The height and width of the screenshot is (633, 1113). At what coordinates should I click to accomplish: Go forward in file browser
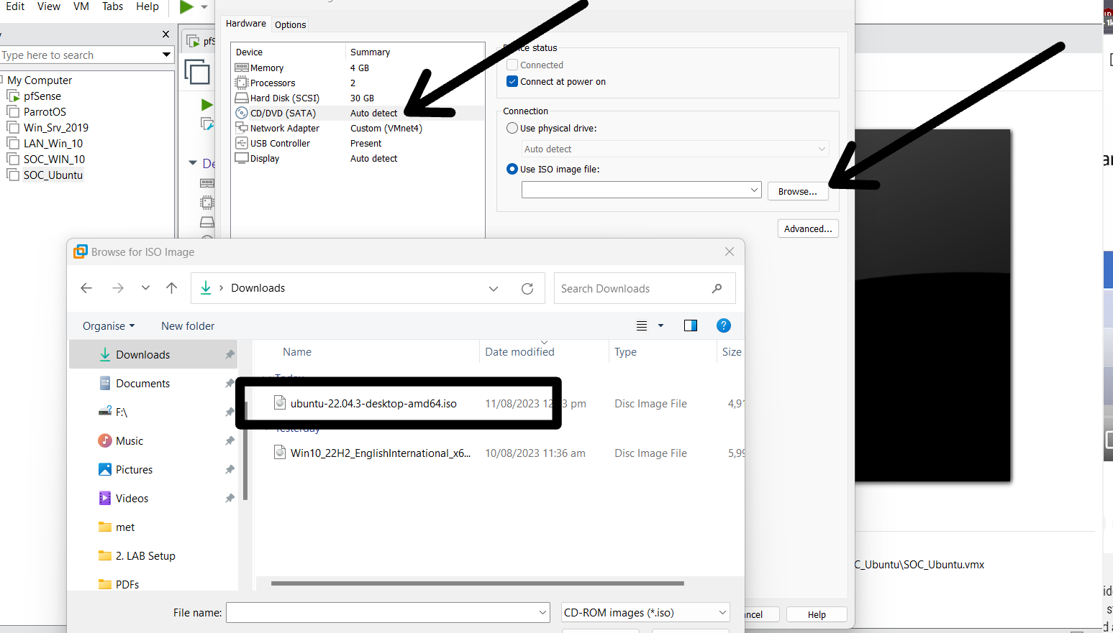coord(118,288)
